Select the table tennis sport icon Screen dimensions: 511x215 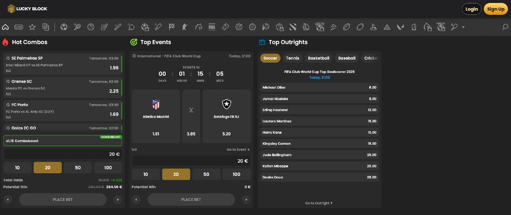click(131, 27)
